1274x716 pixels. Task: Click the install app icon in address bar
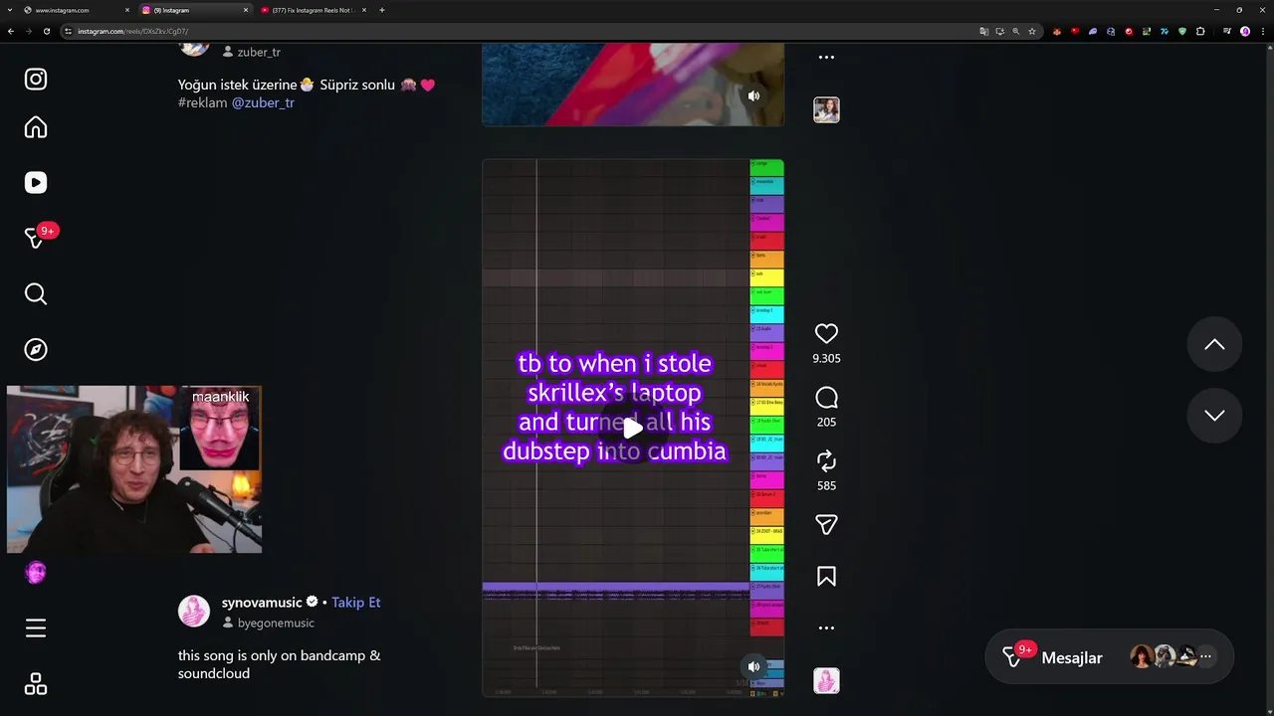click(x=1000, y=31)
